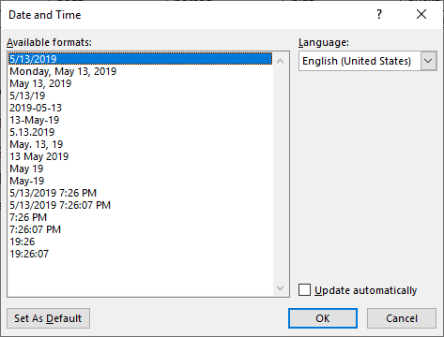Pick the 19:26:07 time format
This screenshot has width=444, height=337.
coord(29,254)
